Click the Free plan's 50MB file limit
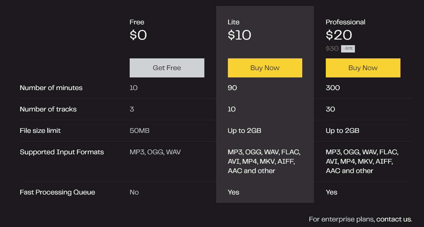The width and height of the screenshot is (424, 227). coord(139,131)
